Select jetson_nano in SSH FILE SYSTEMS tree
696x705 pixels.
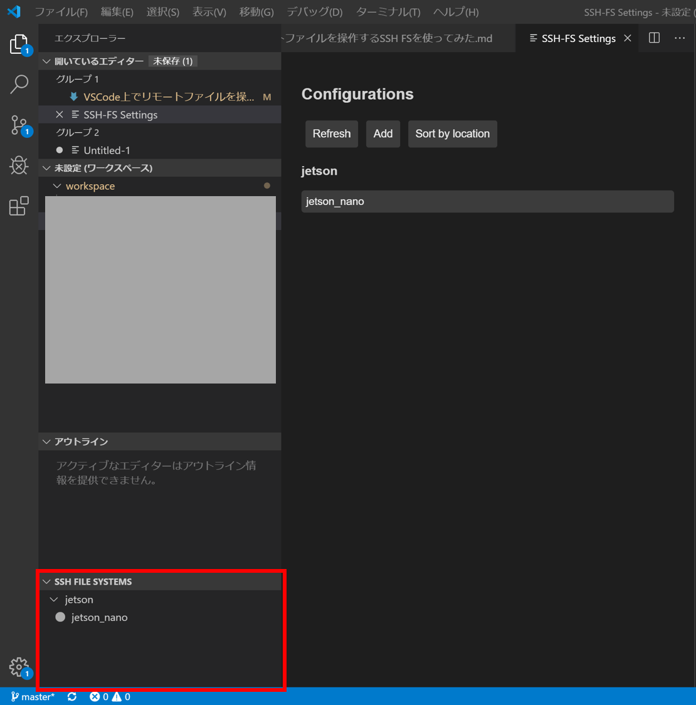click(x=160, y=617)
